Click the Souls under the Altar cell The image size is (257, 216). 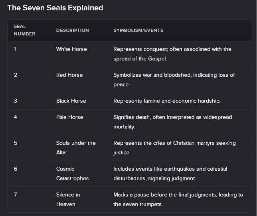point(76,148)
